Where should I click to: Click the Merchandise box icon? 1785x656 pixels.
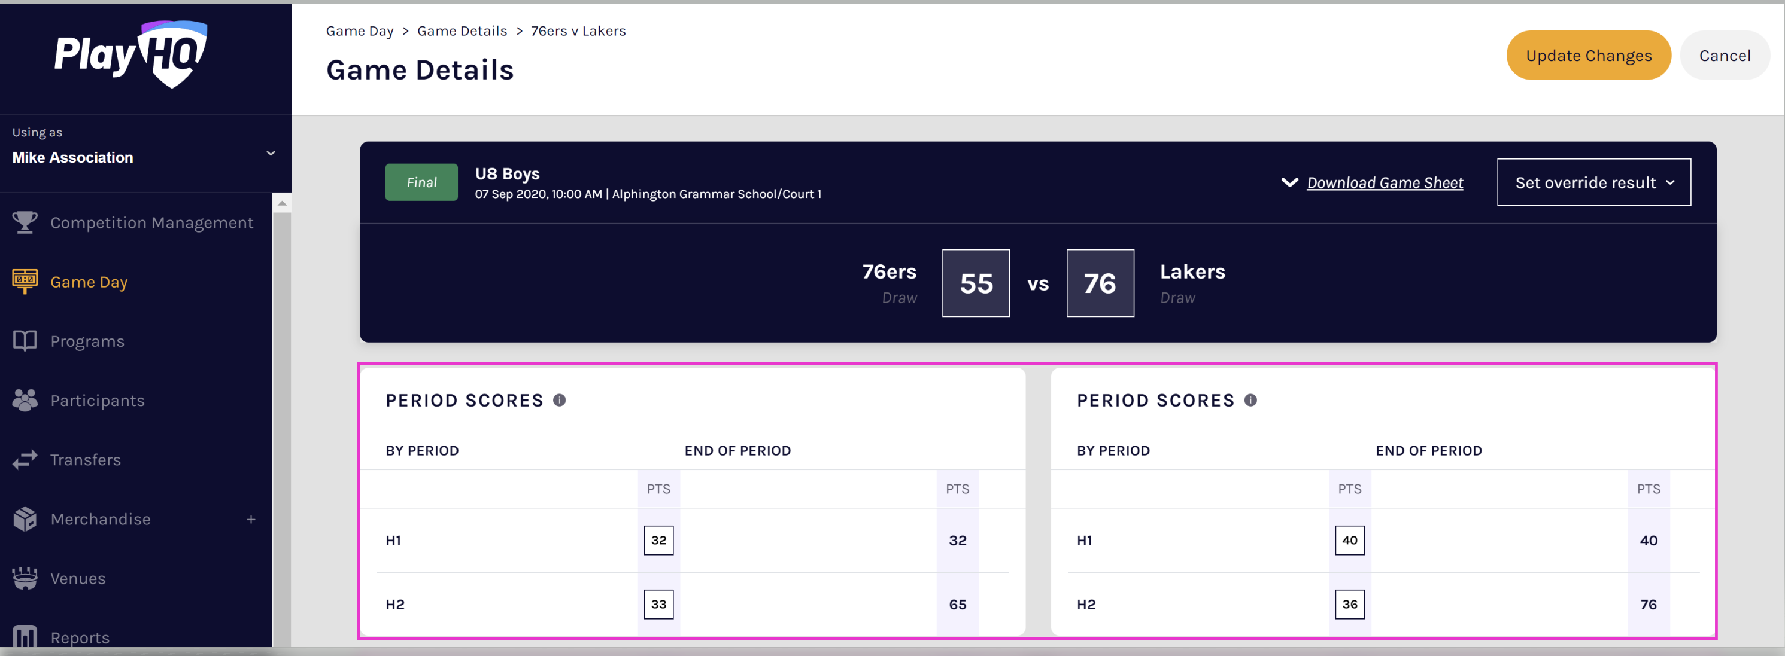25,518
